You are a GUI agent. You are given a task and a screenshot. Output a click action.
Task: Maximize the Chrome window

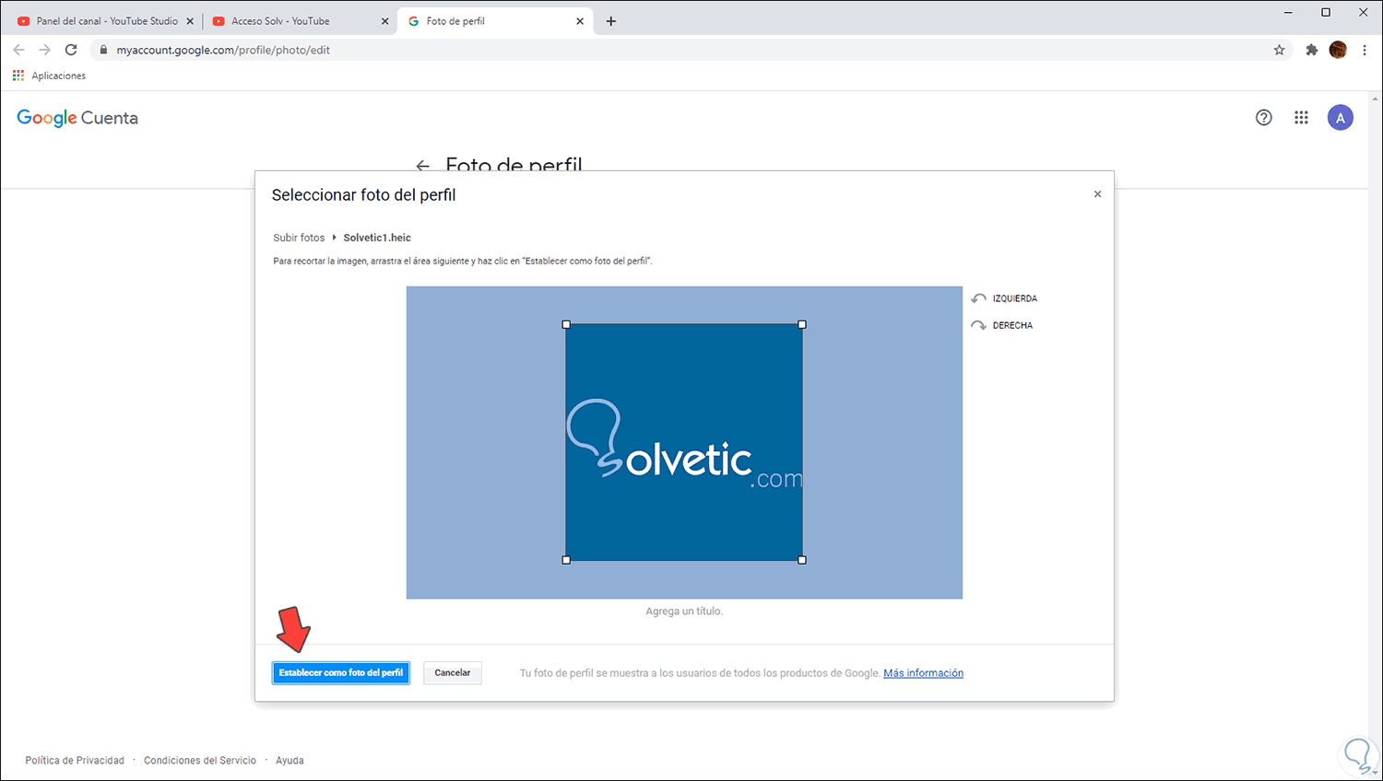point(1326,13)
